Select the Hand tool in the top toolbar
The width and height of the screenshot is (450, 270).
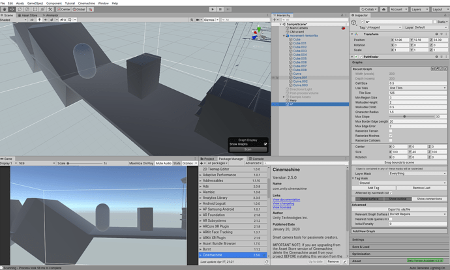point(5,9)
